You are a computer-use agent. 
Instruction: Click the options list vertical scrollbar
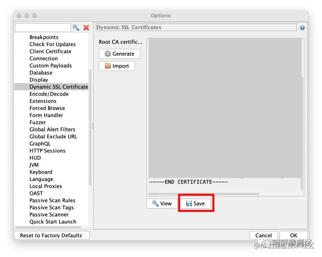click(90, 127)
